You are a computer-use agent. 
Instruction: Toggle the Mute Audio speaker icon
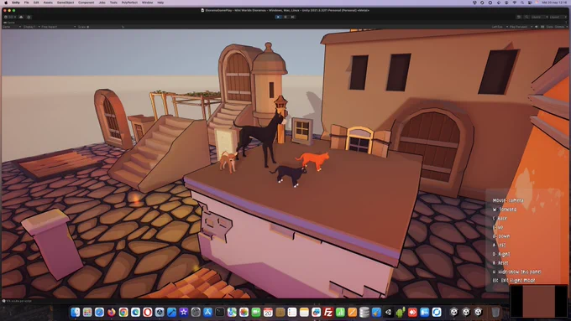[537, 27]
